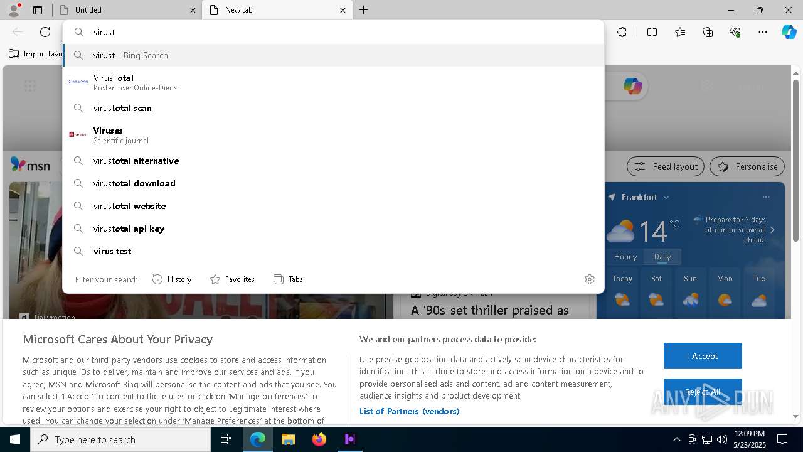803x452 pixels.
Task: Show hidden system tray icons
Action: tap(676, 439)
